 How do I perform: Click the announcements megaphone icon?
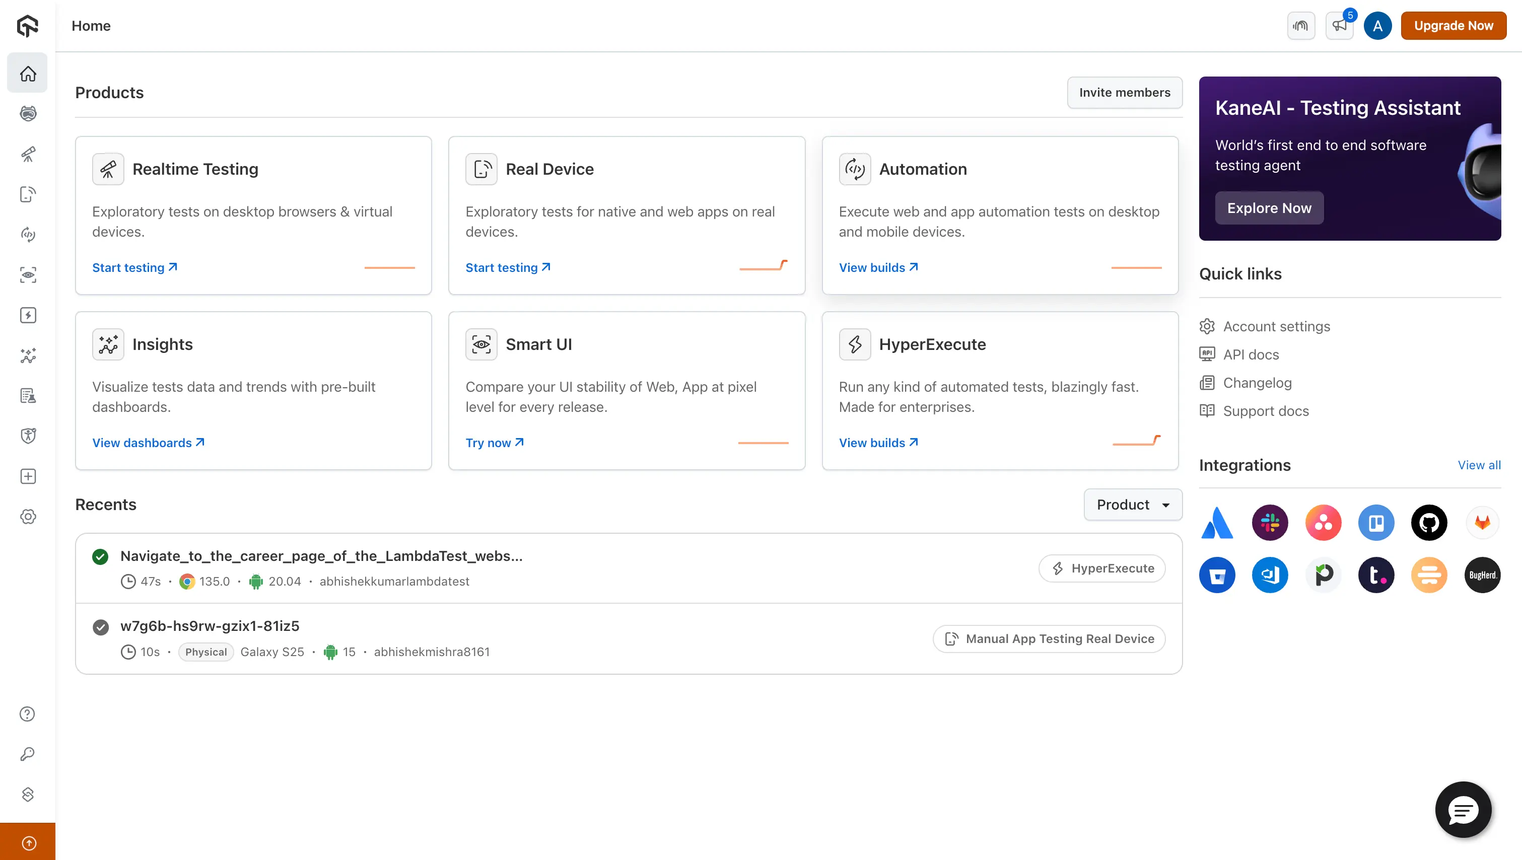[1339, 25]
